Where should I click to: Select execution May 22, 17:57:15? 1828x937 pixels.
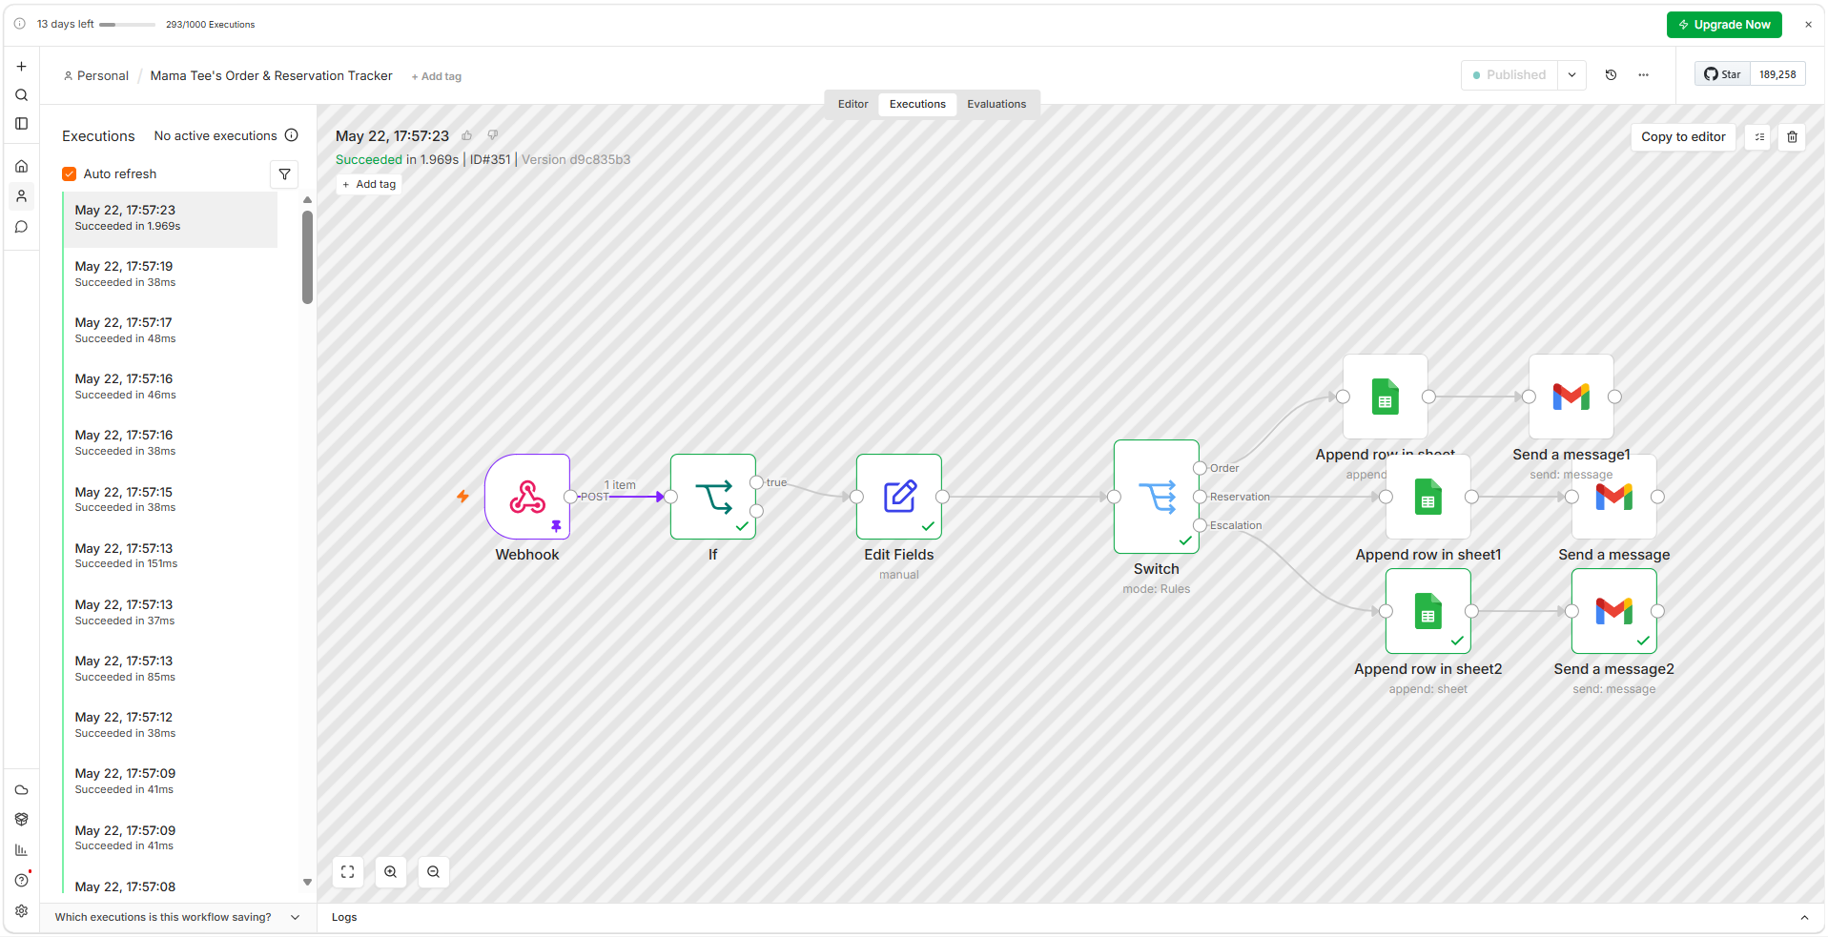[x=171, y=499]
